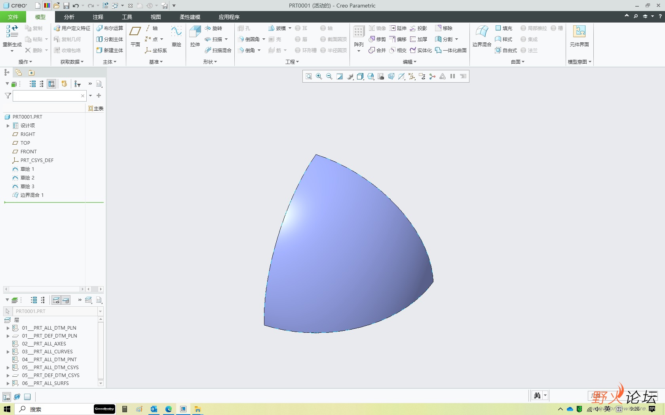This screenshot has height=415, width=665.
Task: Start a new 草绘 (Sketch)
Action: pyautogui.click(x=177, y=36)
